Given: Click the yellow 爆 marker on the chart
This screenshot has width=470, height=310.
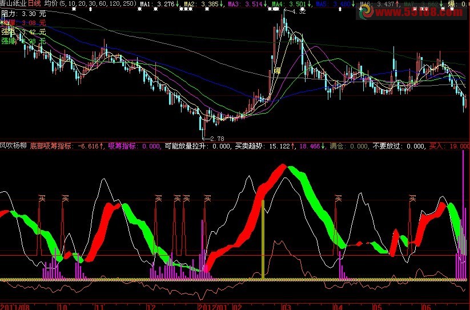Looking at the screenshot, I should (x=277, y=71).
